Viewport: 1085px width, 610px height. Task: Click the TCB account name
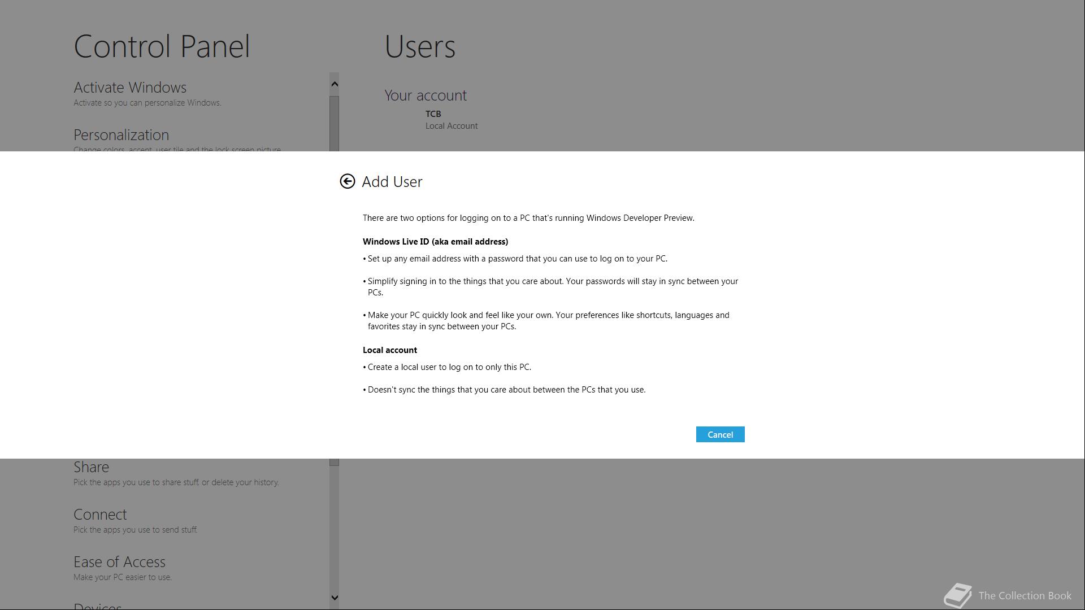[x=433, y=114]
